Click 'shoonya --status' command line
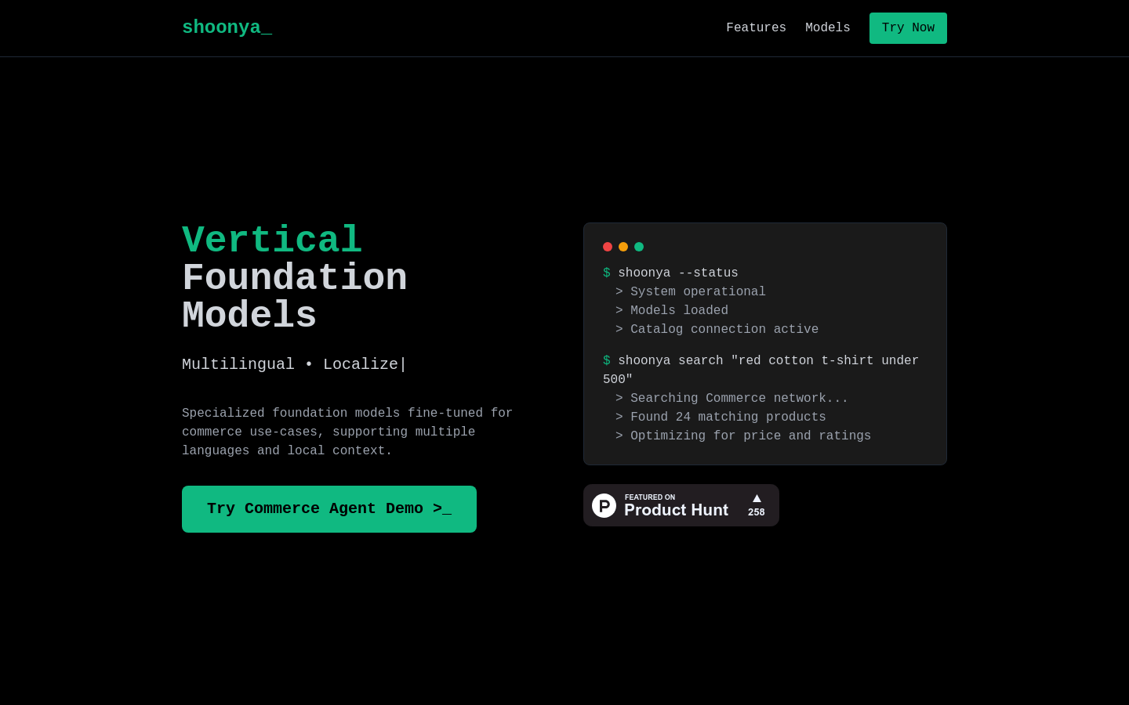Screen dimensions: 1129x705 [670, 273]
